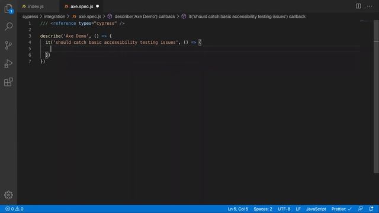Click the unsaved dot on axe.spec.js tab
This screenshot has height=213, width=379.
click(97, 6)
